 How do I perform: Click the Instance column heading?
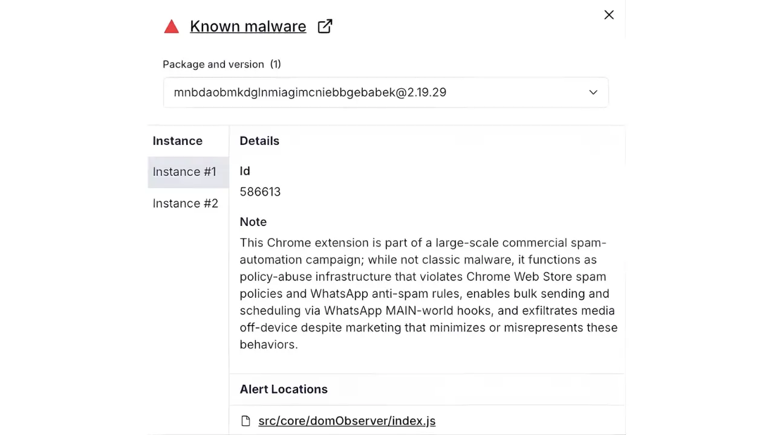(177, 141)
